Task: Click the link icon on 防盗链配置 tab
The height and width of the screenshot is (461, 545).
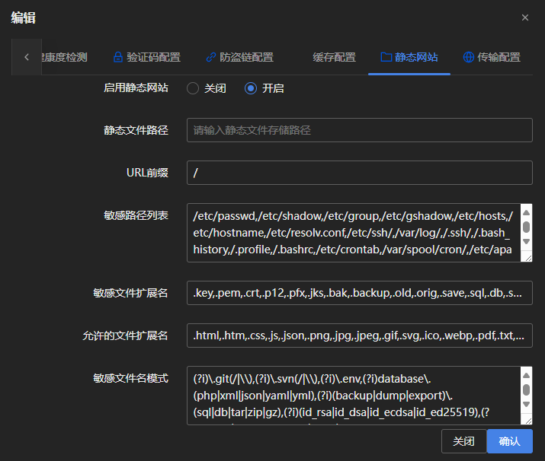Action: pyautogui.click(x=211, y=57)
